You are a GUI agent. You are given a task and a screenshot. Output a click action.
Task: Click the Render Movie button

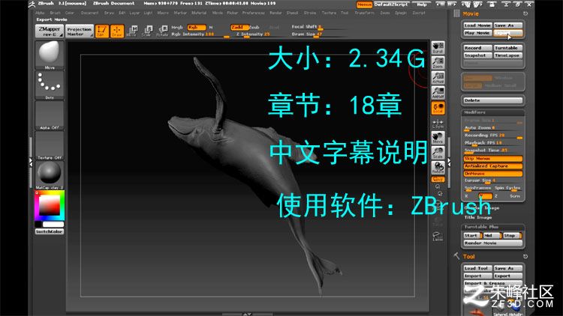pos(493,243)
